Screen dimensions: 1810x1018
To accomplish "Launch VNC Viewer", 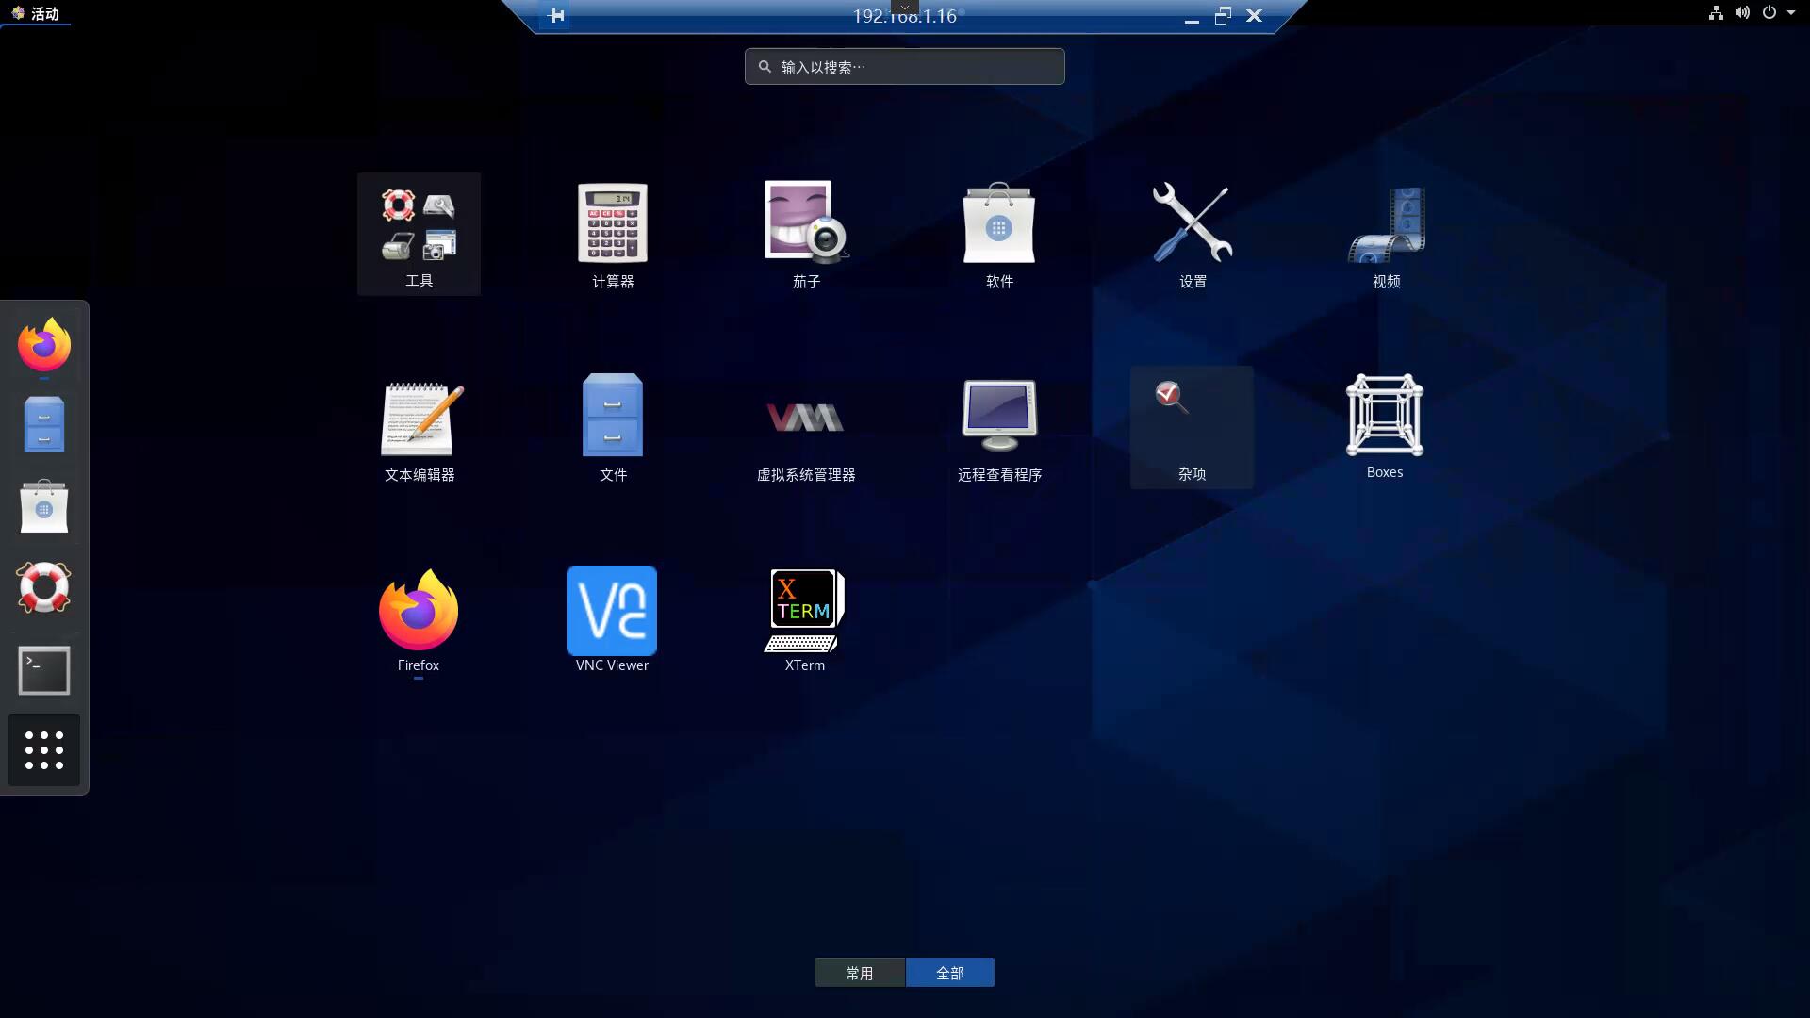I will click(x=611, y=617).
